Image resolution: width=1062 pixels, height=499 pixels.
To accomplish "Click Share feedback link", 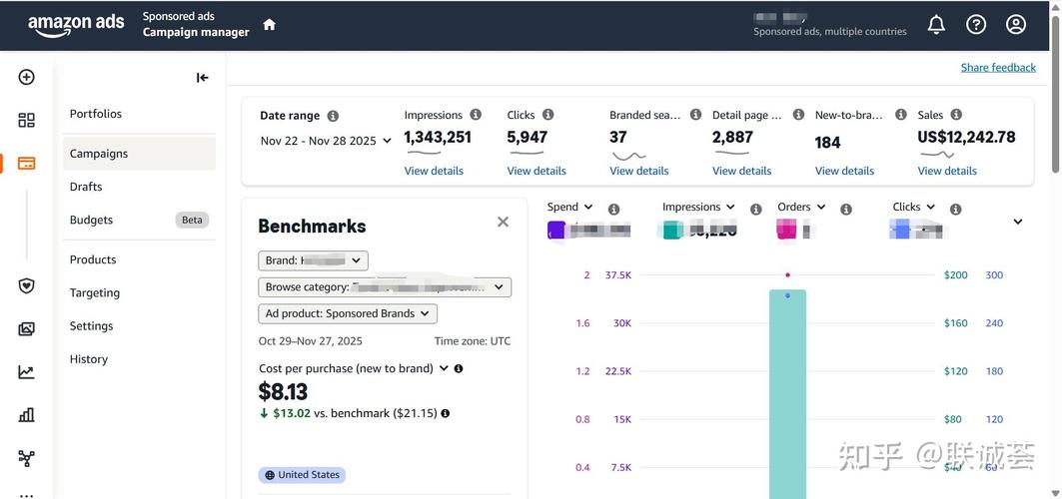I will pyautogui.click(x=998, y=68).
